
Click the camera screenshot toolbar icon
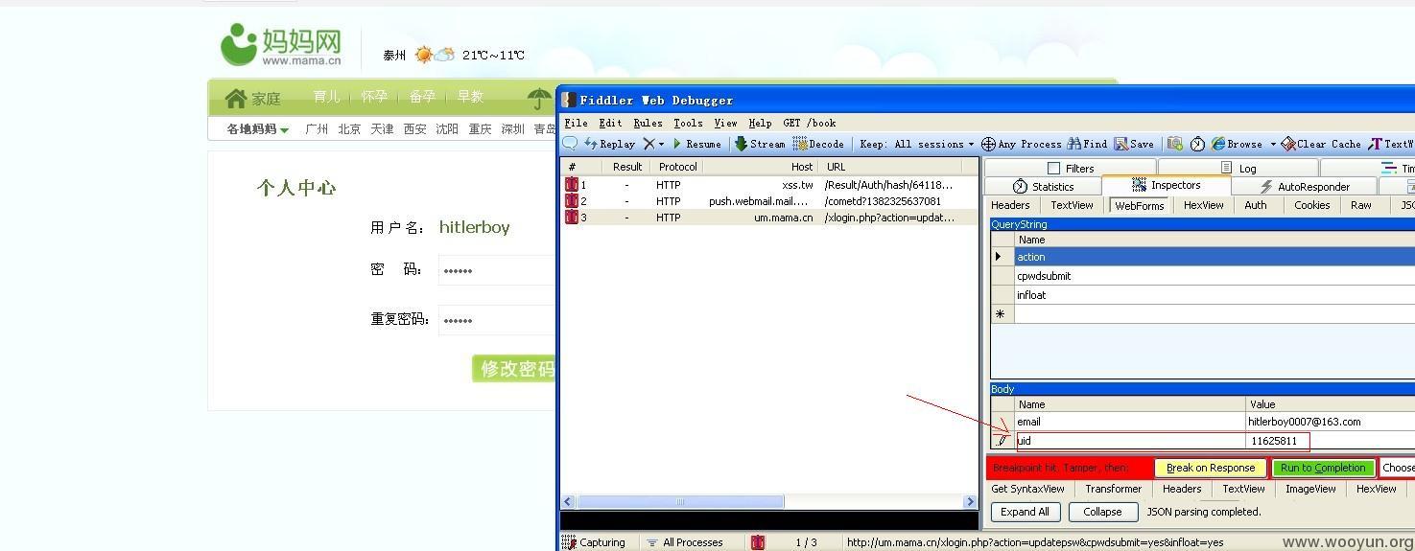point(1174,144)
